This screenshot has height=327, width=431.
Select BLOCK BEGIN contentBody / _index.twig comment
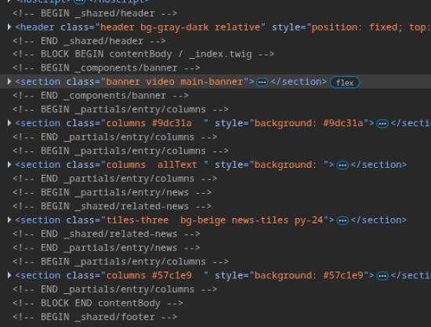coord(143,54)
